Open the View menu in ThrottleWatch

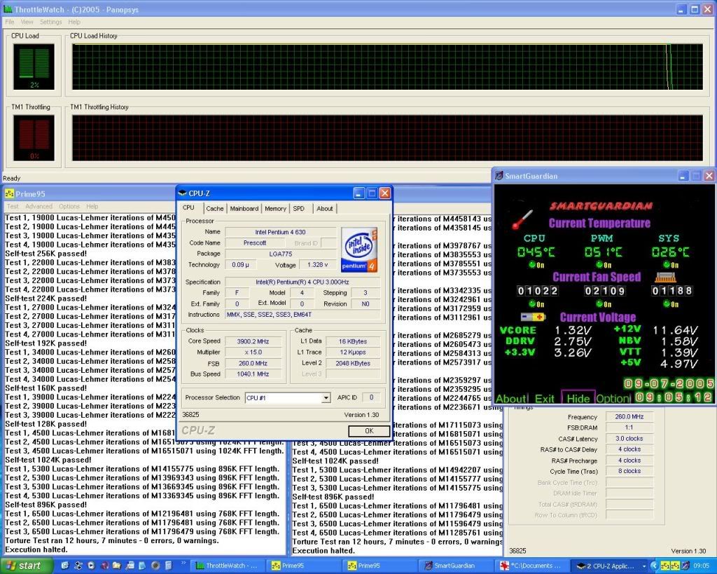27,22
